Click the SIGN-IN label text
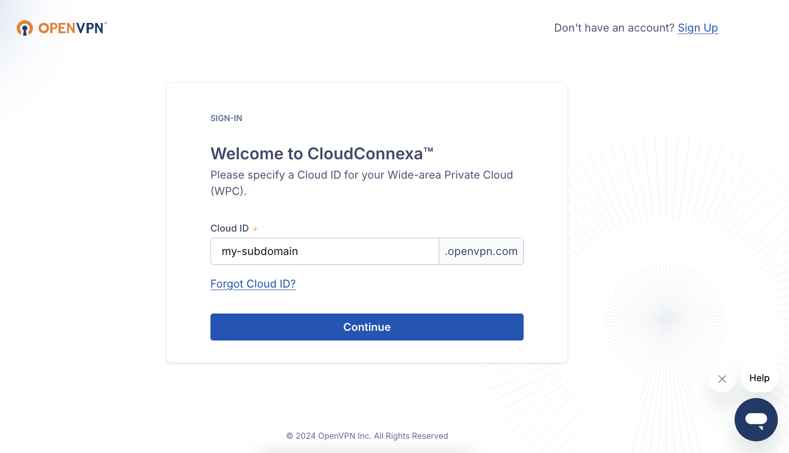Image resolution: width=789 pixels, height=453 pixels. click(x=226, y=118)
